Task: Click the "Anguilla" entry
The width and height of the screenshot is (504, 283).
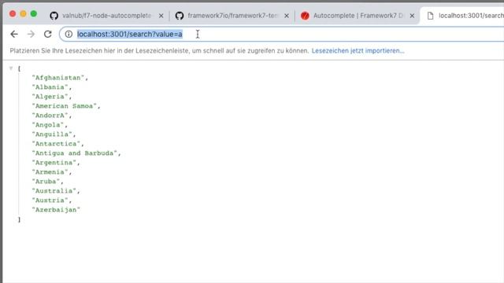Action: pyautogui.click(x=54, y=134)
